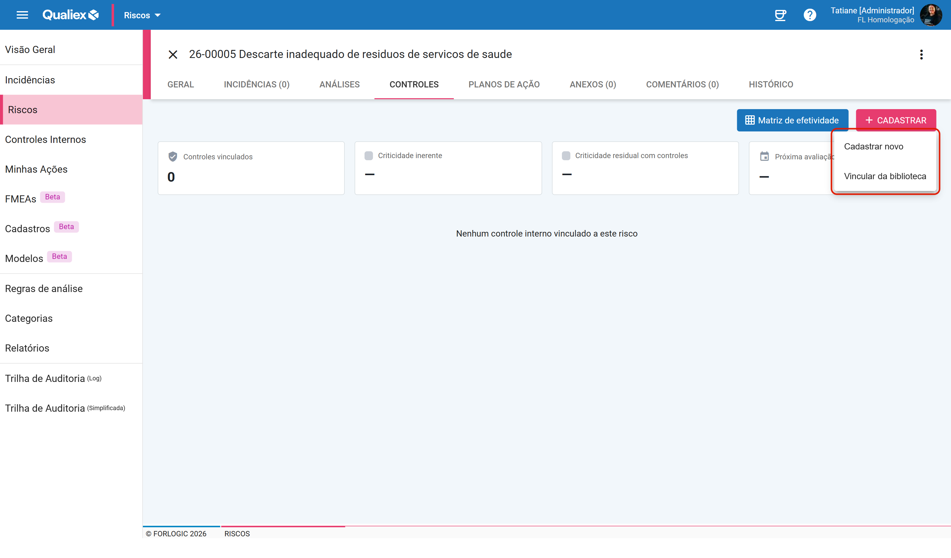951x558 pixels.
Task: Select Riscos in the sidebar
Action: [x=71, y=110]
